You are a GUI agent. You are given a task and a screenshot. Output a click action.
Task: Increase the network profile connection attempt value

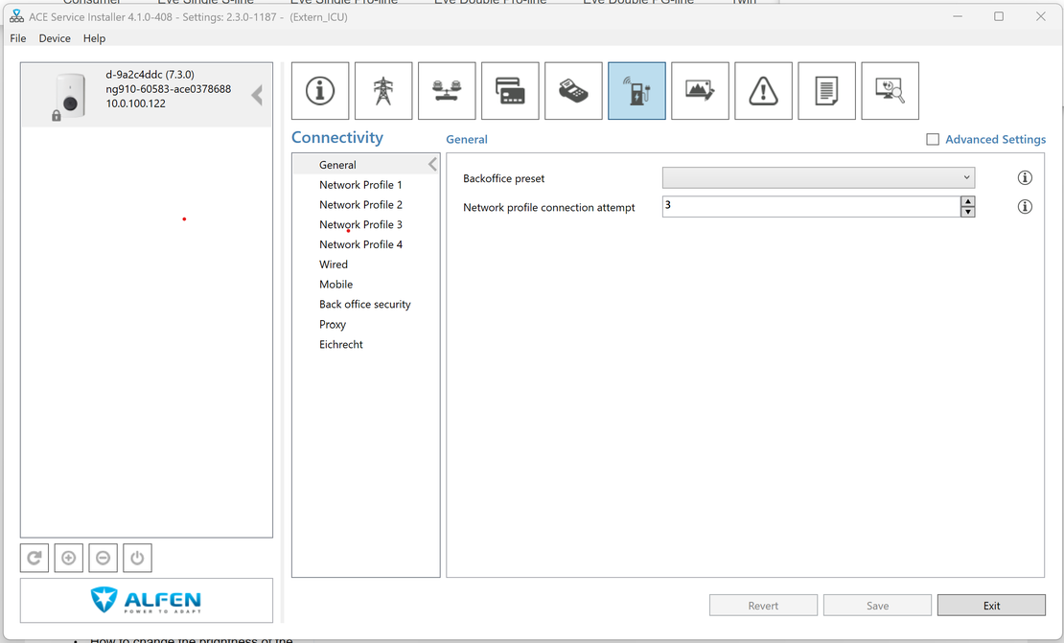968,201
